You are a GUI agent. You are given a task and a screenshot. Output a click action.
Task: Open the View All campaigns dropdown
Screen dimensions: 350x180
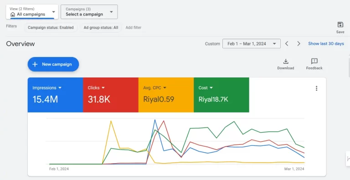click(32, 12)
